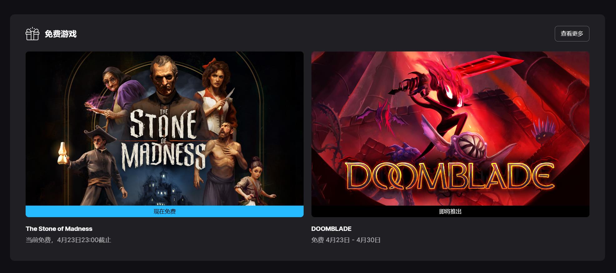Select the 免费游戏 section heading
The width and height of the screenshot is (616, 273).
click(x=61, y=34)
